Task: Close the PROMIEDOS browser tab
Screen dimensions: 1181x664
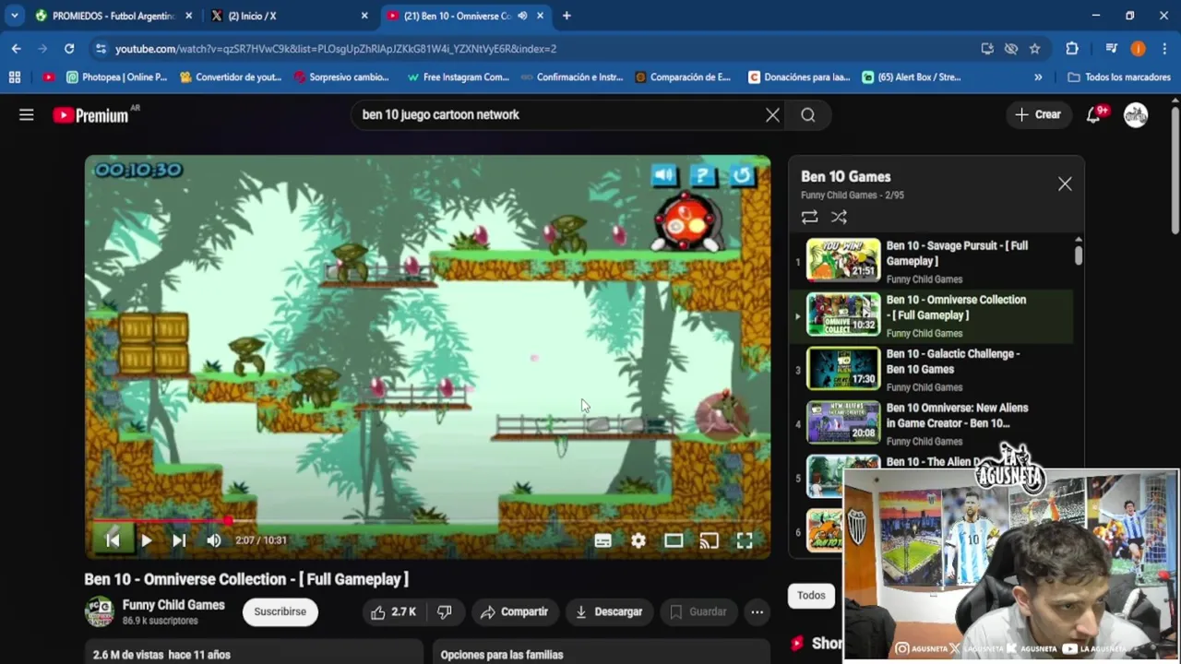Action: coord(189,16)
